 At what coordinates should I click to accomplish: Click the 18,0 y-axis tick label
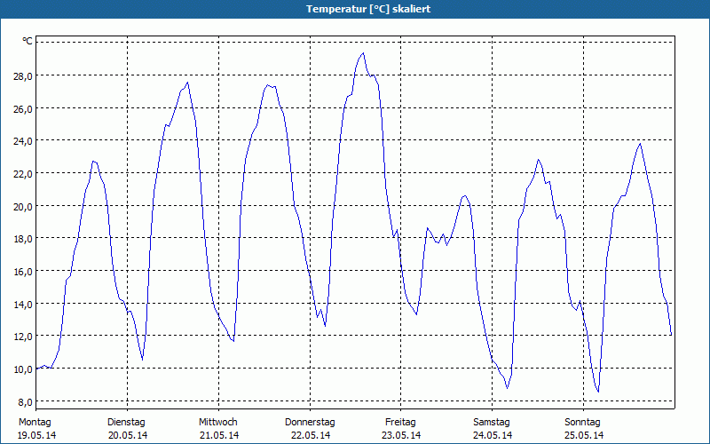[x=21, y=238]
